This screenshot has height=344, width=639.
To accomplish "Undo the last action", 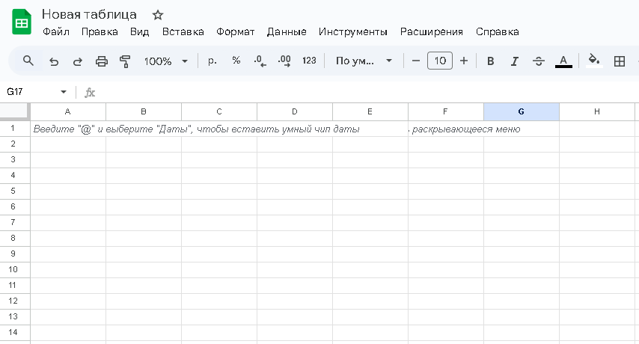I will [x=54, y=61].
